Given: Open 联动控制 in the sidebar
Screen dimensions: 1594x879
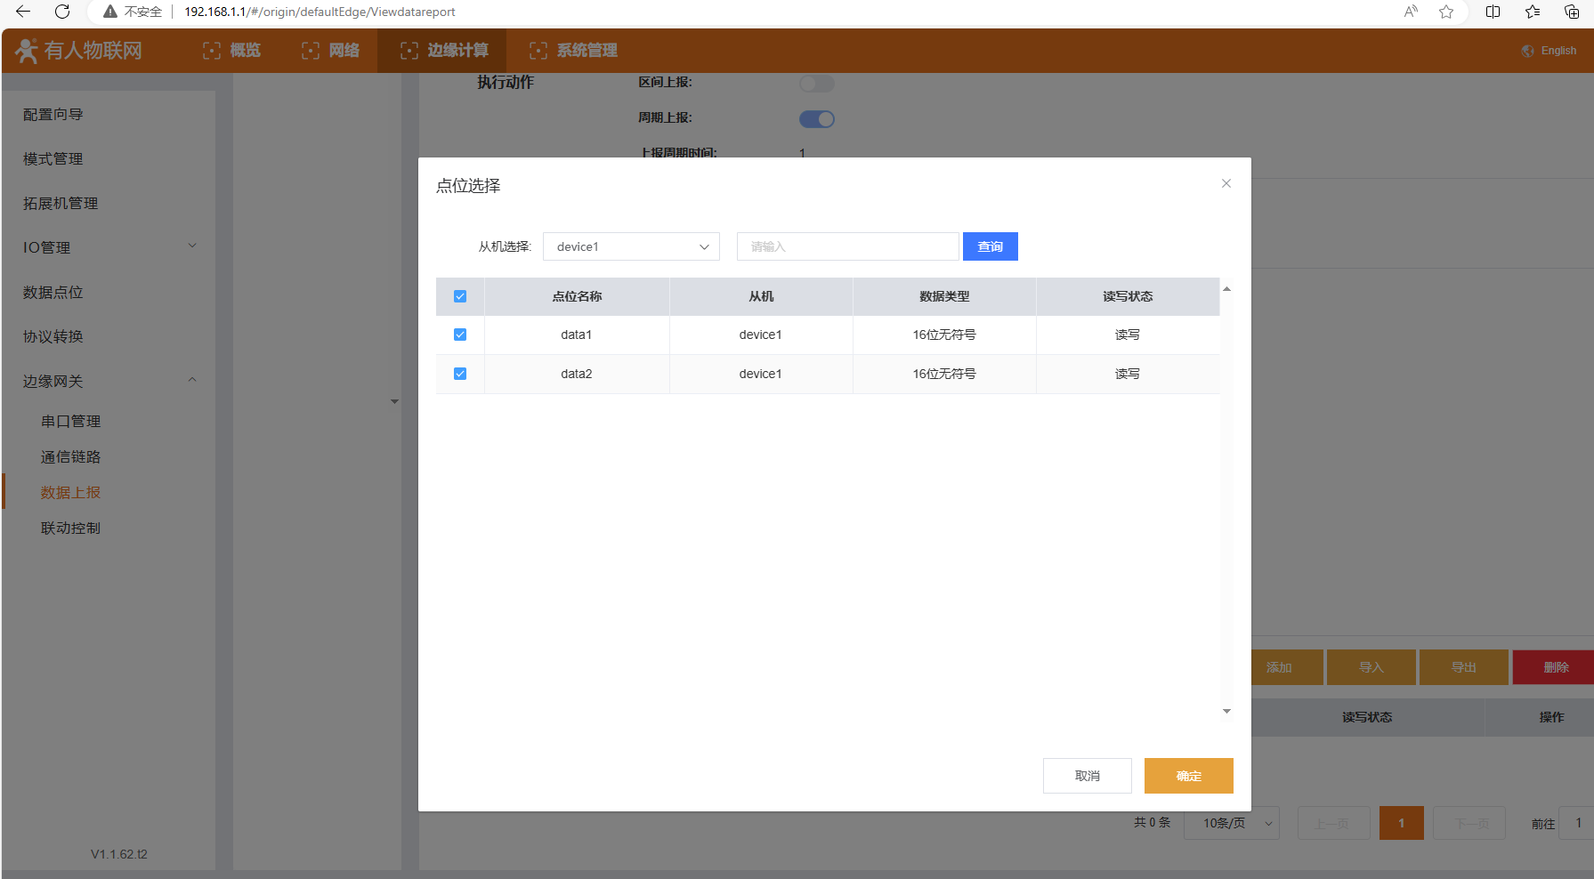Looking at the screenshot, I should coord(70,528).
